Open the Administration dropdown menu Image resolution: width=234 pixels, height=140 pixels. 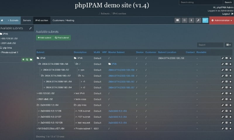(222, 20)
